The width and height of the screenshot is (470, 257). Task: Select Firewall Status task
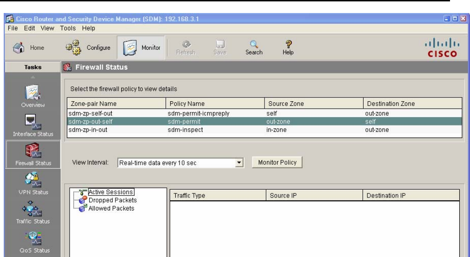[x=33, y=155]
